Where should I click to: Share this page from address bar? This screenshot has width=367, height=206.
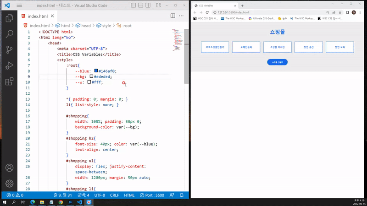click(334, 12)
